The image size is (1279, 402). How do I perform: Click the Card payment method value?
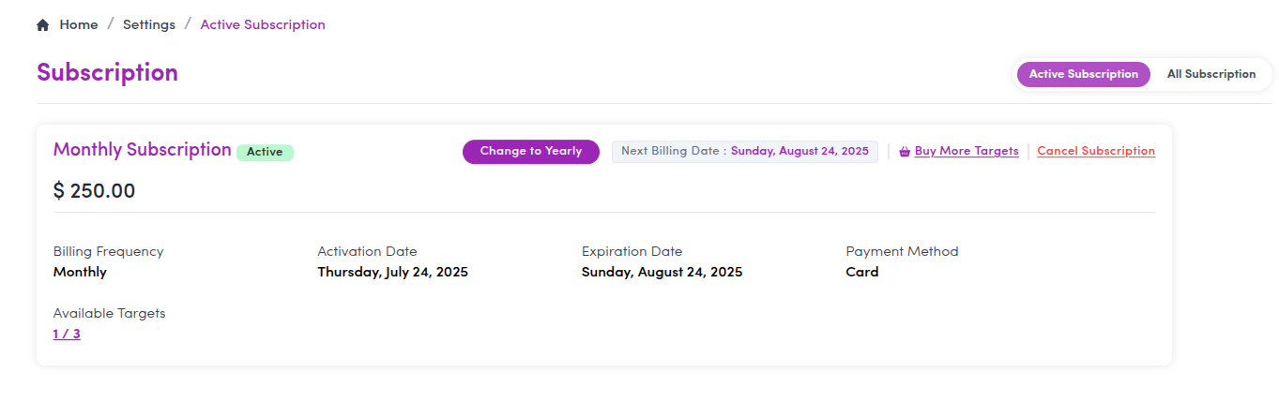(862, 272)
